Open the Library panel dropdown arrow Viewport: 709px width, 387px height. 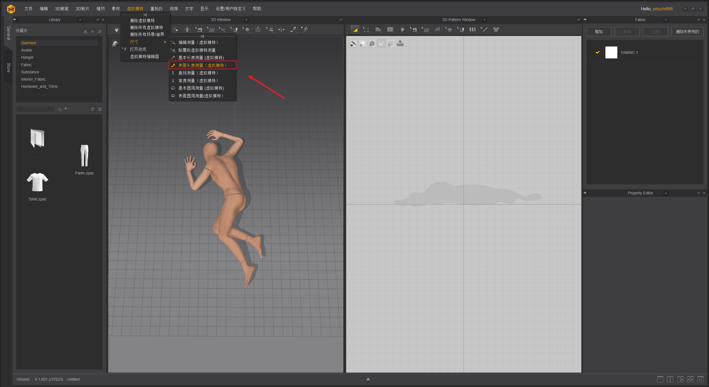(x=80, y=20)
